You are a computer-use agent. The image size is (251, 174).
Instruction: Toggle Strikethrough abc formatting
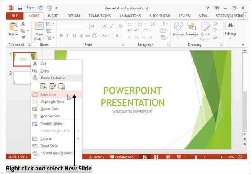[88, 35]
